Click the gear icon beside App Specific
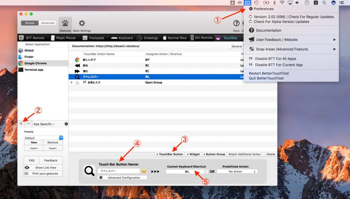Viewport: 350px width, 199px height. click(x=66, y=124)
